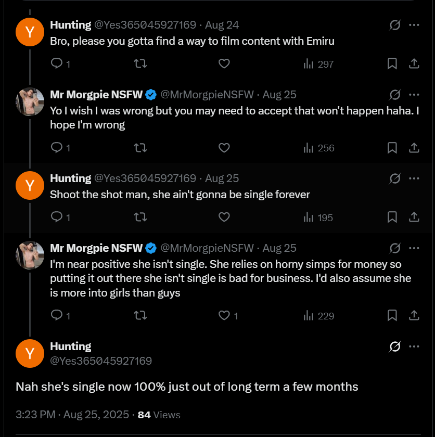Reply to 'I'm near positive' tweet
The image size is (435, 437).
(x=57, y=315)
